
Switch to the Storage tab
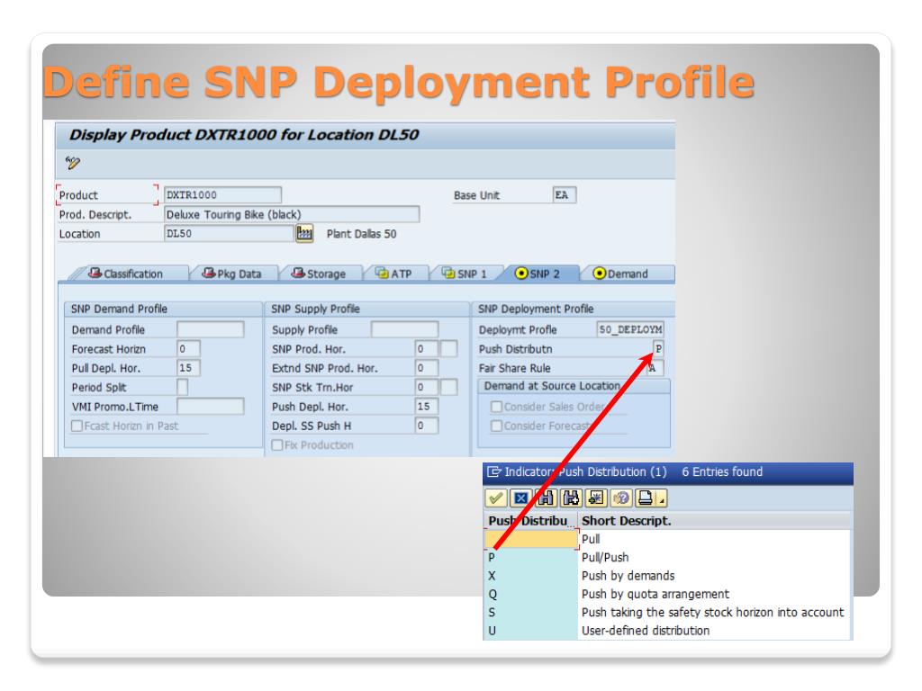point(318,274)
